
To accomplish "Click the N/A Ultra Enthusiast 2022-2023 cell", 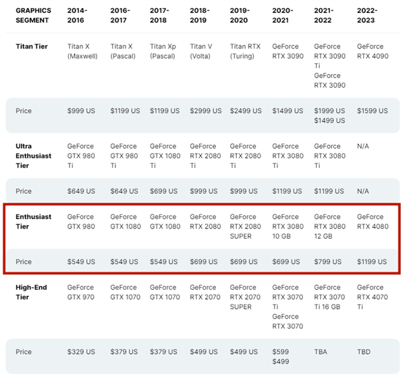I will pyautogui.click(x=363, y=146).
